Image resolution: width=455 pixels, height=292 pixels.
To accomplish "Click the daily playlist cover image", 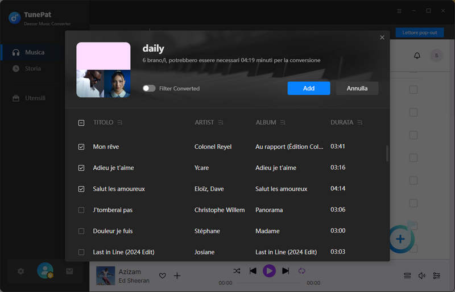I will pyautogui.click(x=104, y=70).
